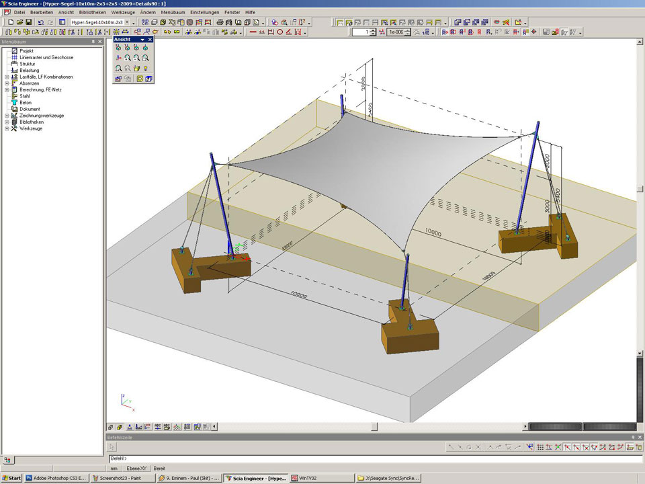Click the Beton icon in the tree

pos(14,103)
